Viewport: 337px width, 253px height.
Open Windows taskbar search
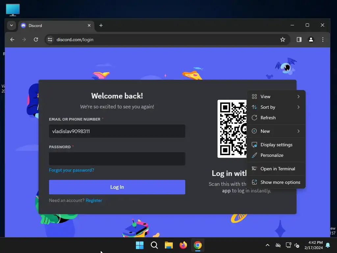[x=154, y=245]
